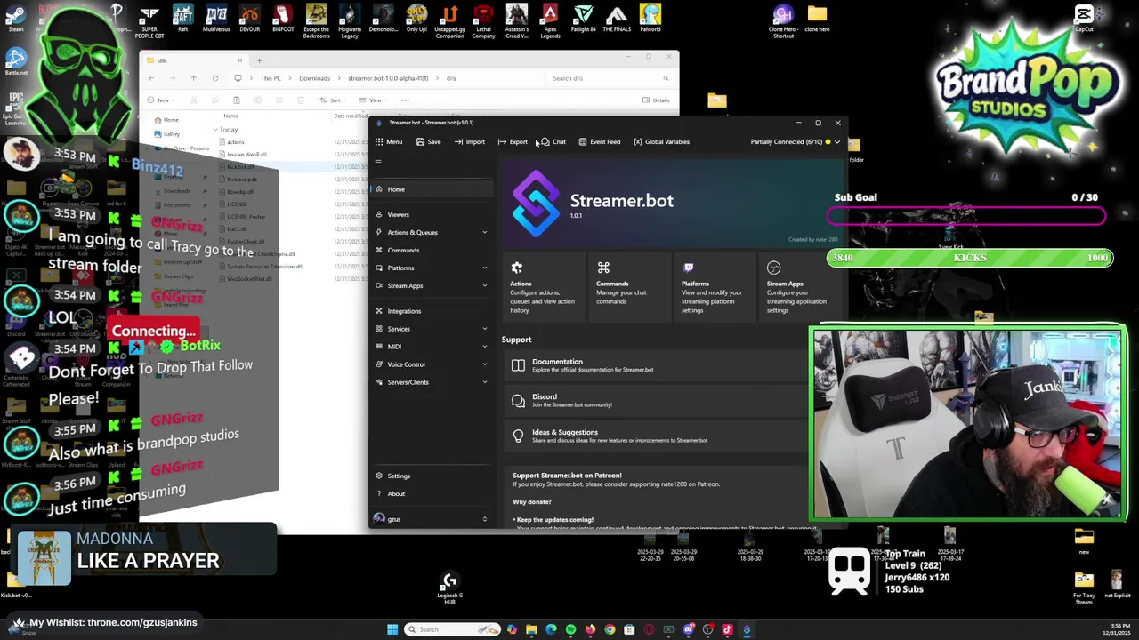This screenshot has width=1139, height=640.
Task: Click the Services sidebar icon
Action: (x=379, y=329)
